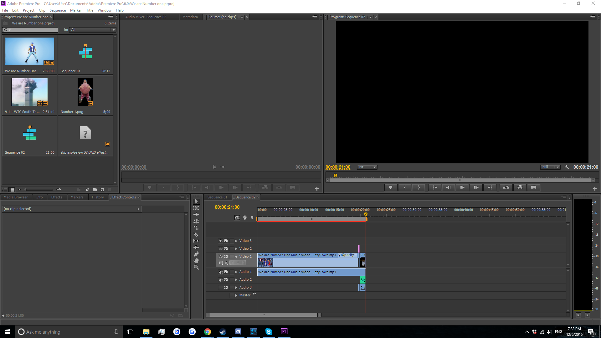This screenshot has height=338, width=601.
Task: Open Program monitor button editor plus
Action: (595, 189)
